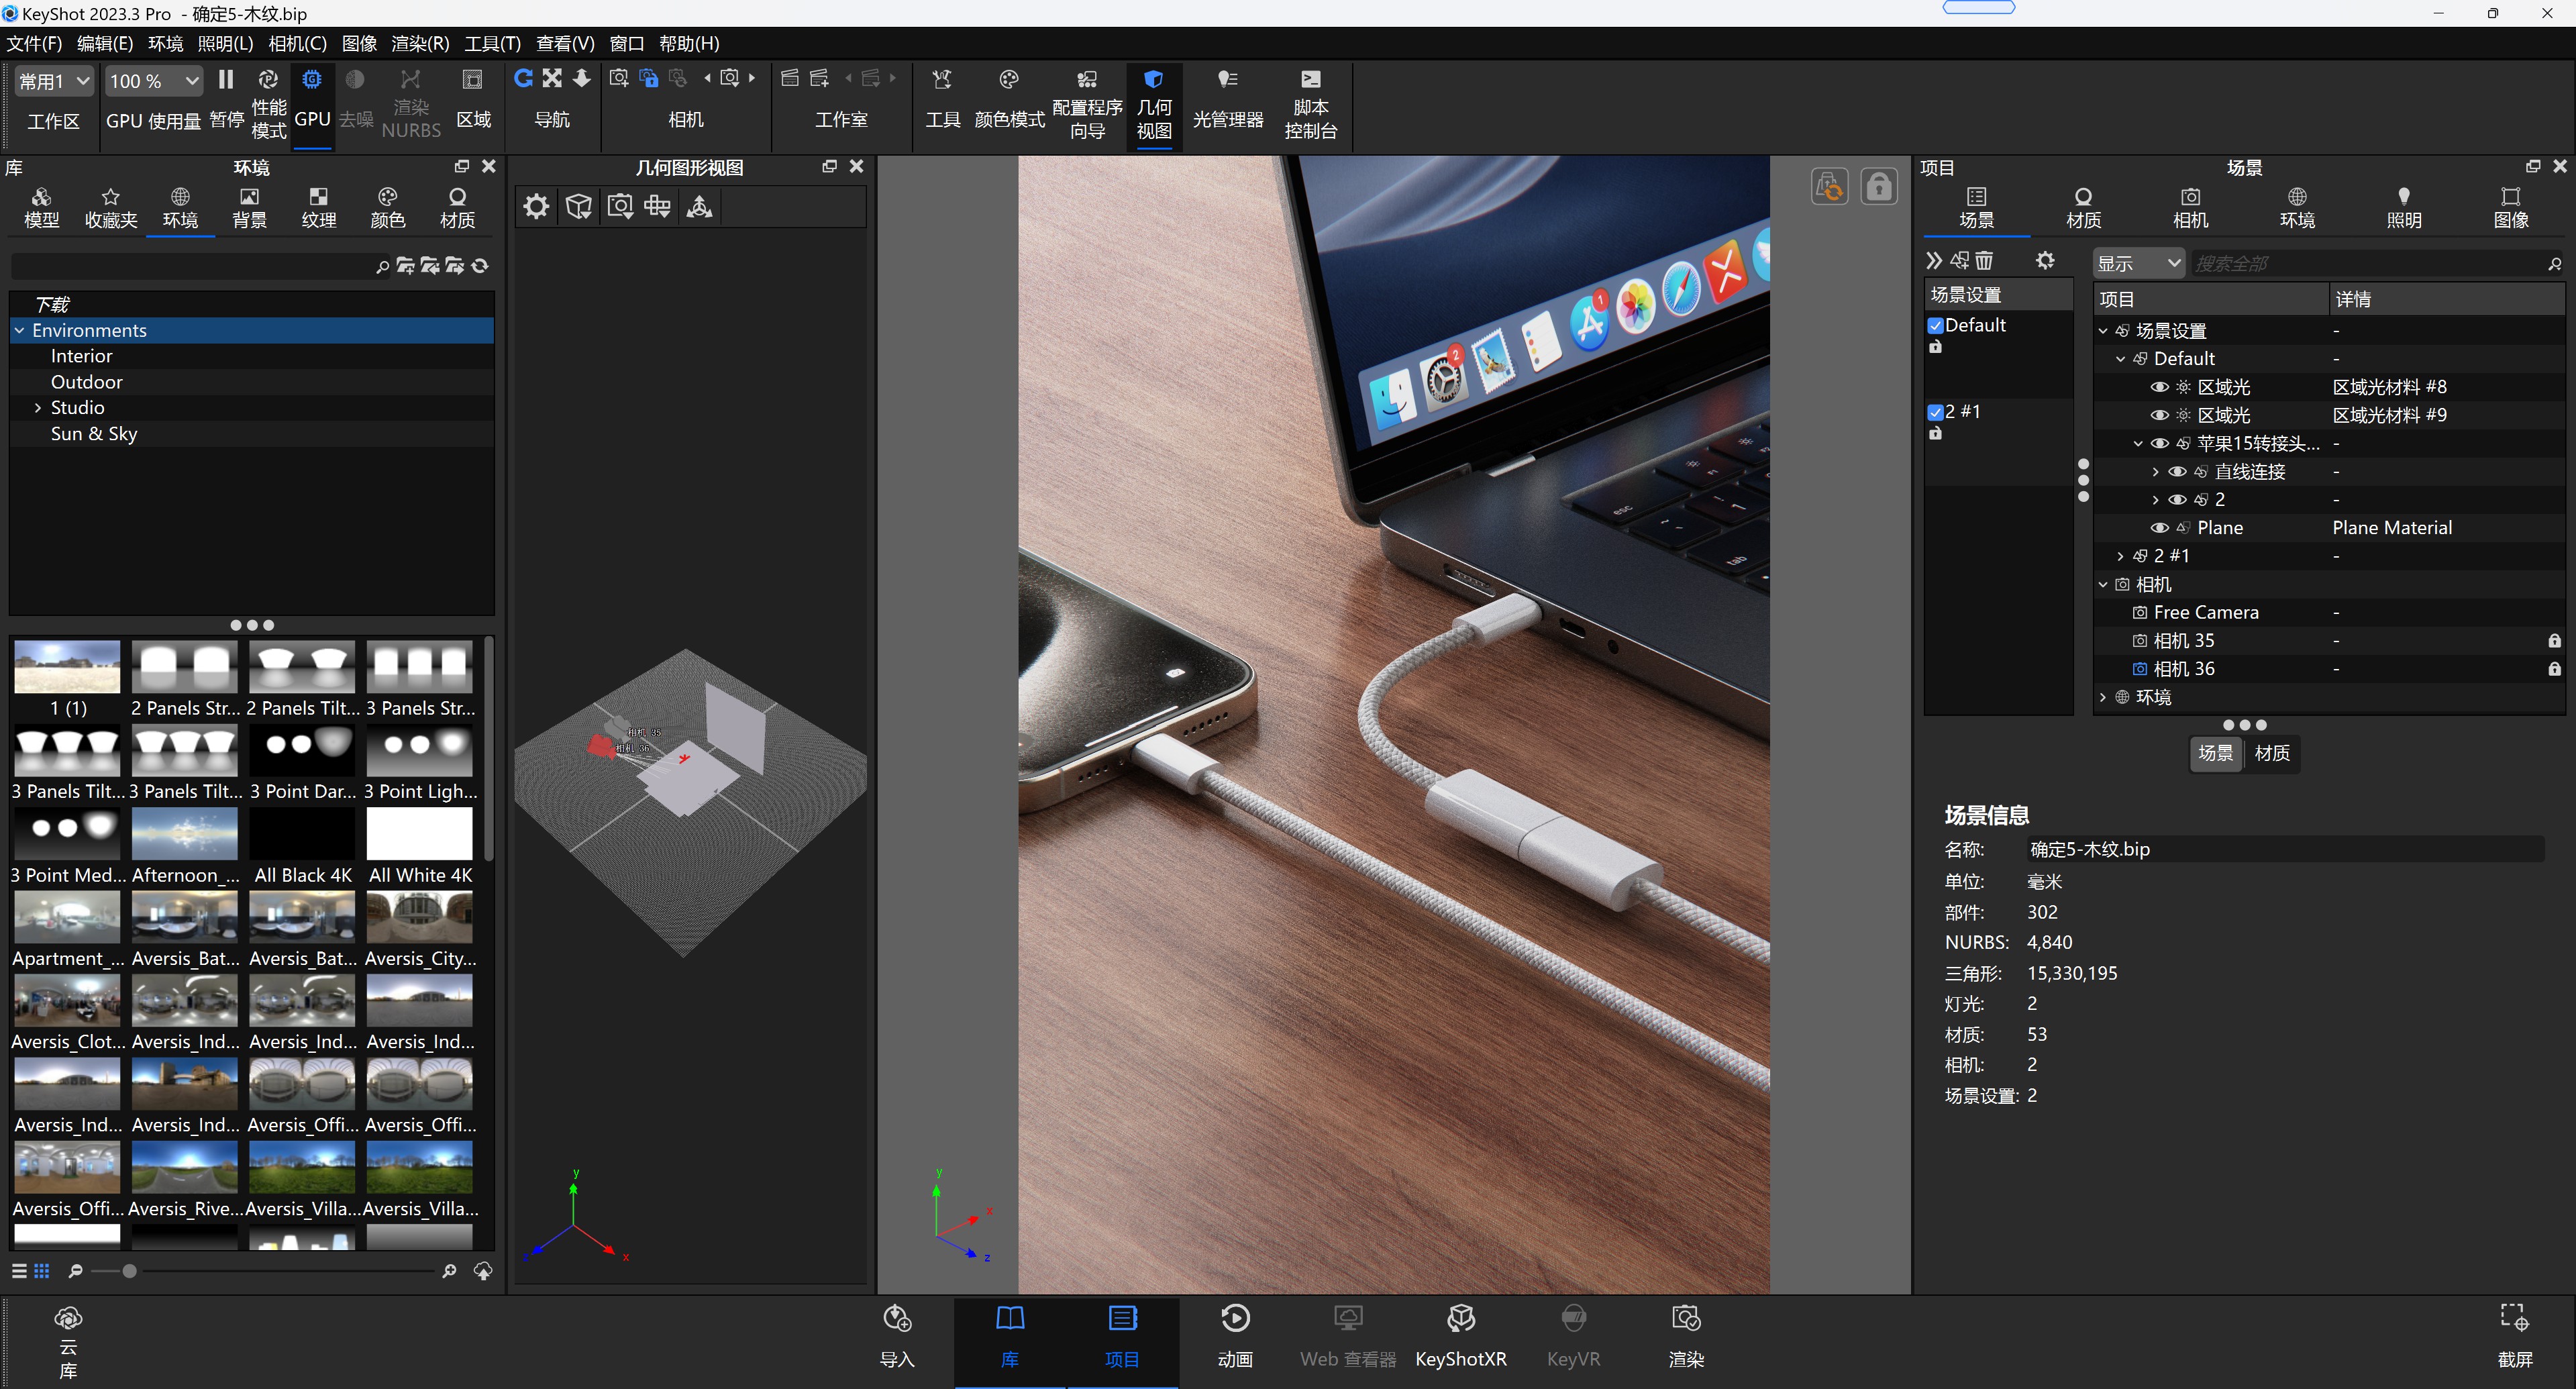Toggle the GPU mode icon
2576x1389 pixels.
(x=312, y=80)
